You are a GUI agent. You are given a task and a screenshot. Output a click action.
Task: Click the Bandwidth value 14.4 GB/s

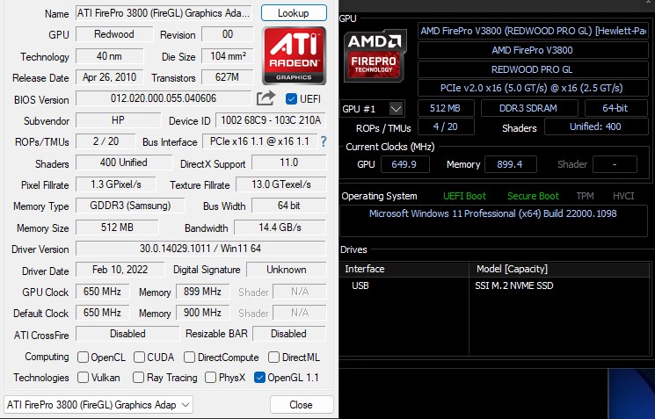click(x=280, y=228)
